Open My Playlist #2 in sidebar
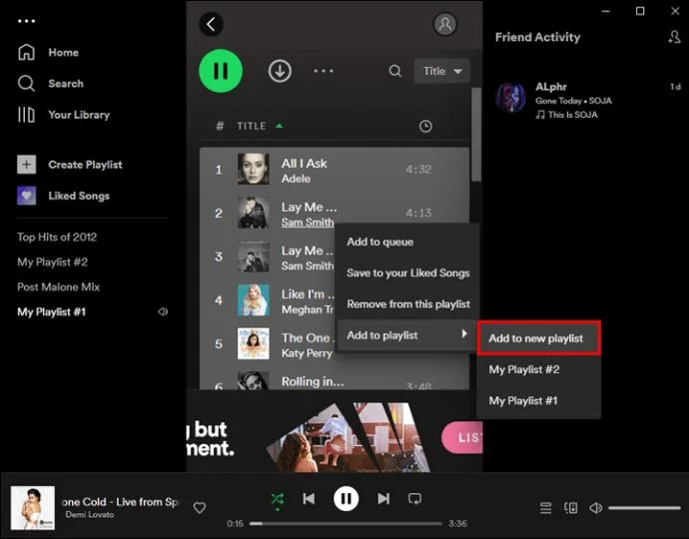 tap(52, 263)
